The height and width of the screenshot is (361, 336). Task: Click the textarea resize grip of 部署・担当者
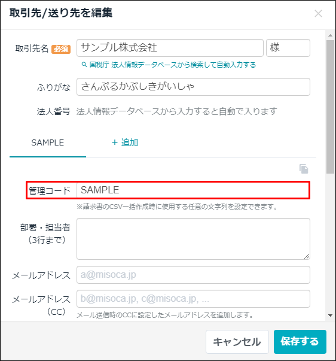[307, 256]
